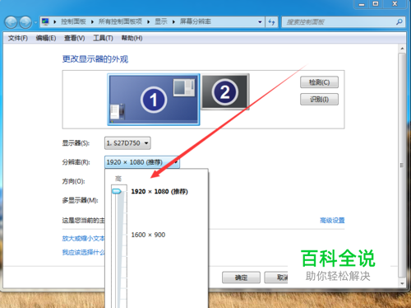The width and height of the screenshot is (411, 308).
Task: Click the scrollbar down arrow
Action: click(402, 283)
